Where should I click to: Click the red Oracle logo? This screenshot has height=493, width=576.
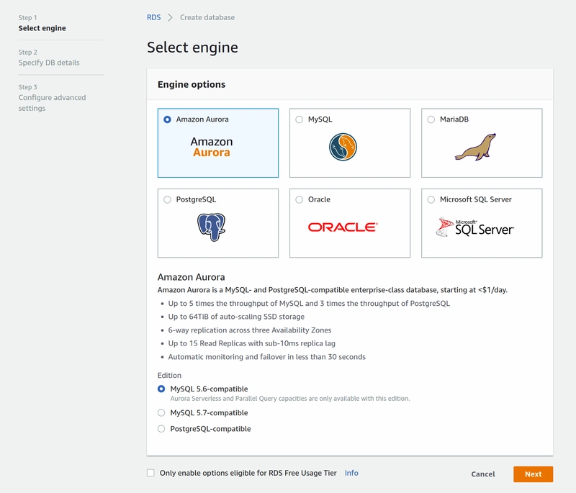[x=343, y=227]
